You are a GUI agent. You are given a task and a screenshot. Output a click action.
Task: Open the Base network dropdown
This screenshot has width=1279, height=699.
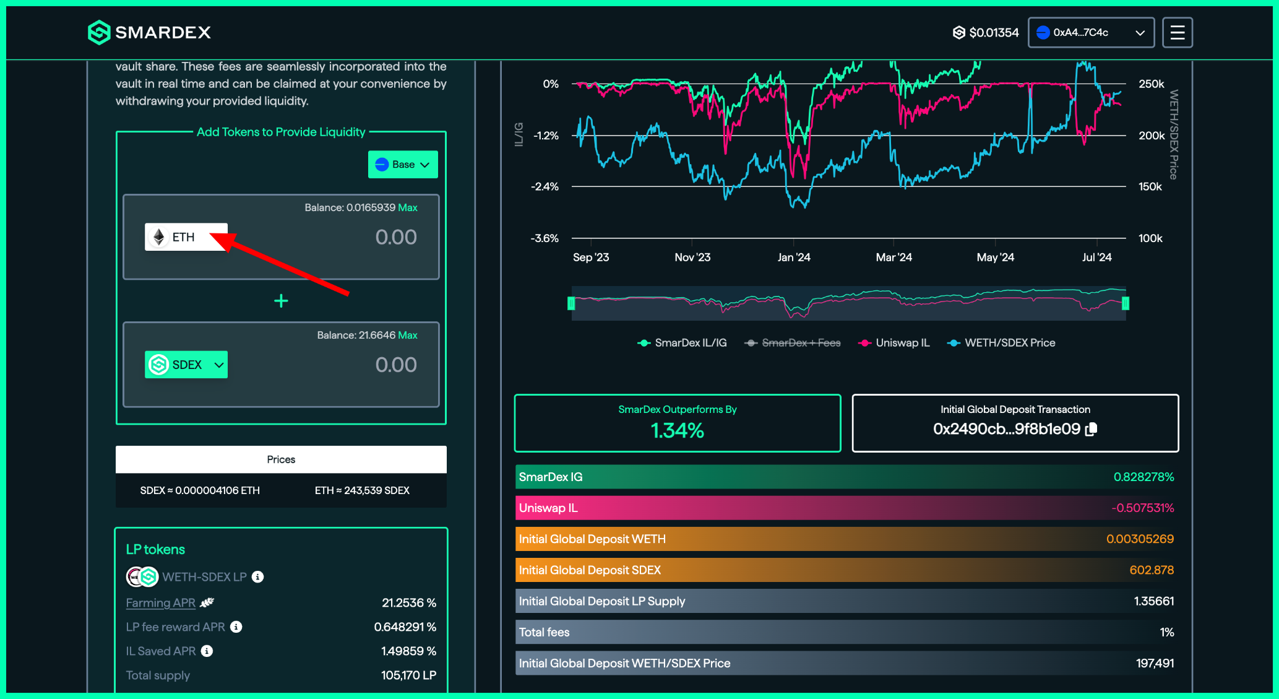[403, 165]
